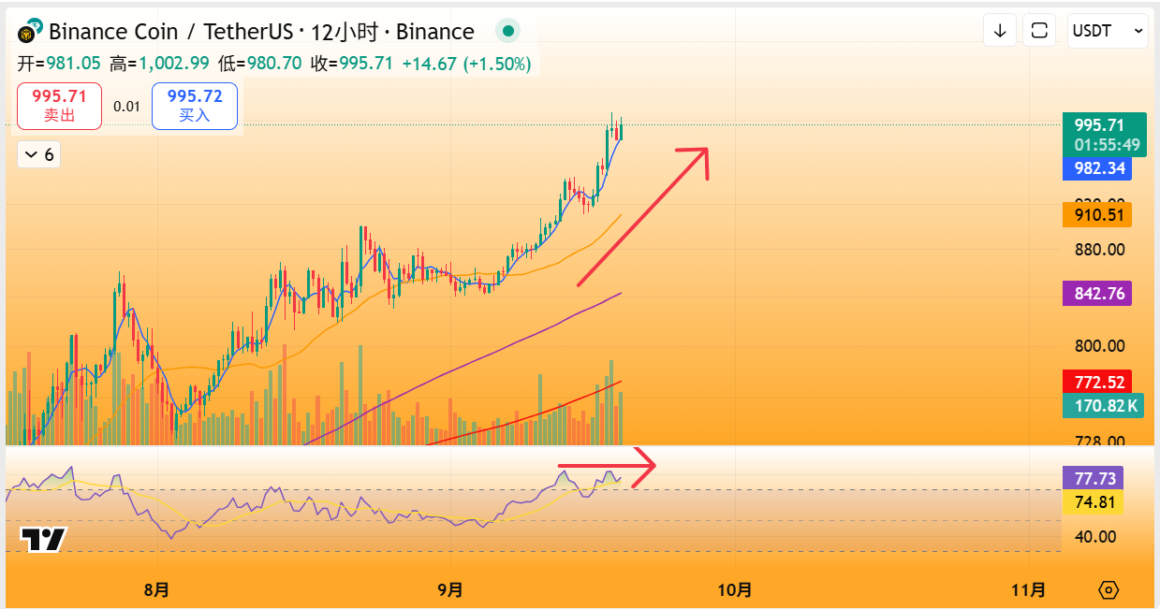
Task: Click the 9月 time axis label
Action: [451, 590]
